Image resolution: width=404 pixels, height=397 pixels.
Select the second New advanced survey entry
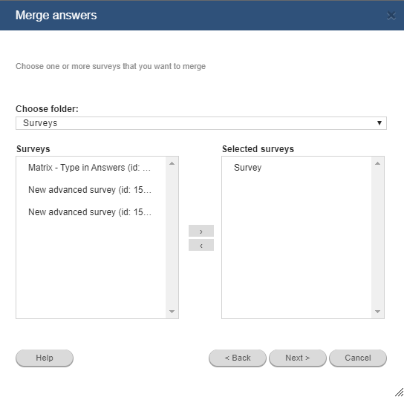[91, 212]
